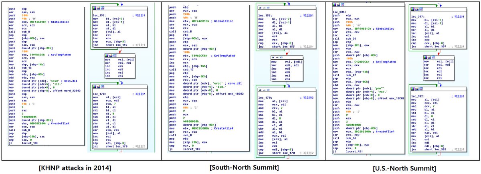Click group icon on loc_382 block header
The image size is (481, 174).
coord(421,89)
